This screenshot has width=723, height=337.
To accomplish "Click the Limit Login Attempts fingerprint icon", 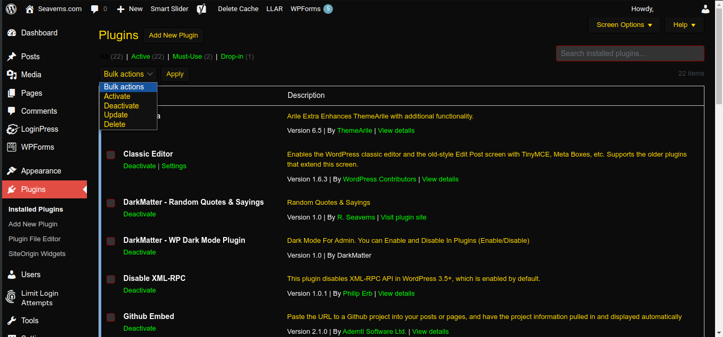I will [x=12, y=297].
